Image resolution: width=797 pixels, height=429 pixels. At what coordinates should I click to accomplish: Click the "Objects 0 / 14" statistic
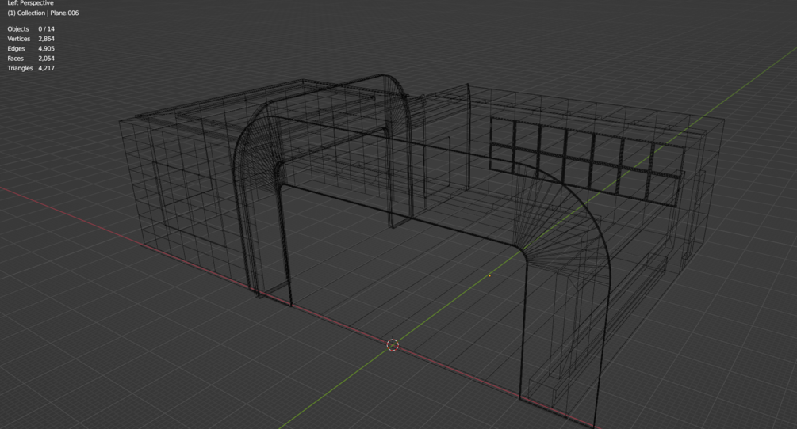(31, 29)
